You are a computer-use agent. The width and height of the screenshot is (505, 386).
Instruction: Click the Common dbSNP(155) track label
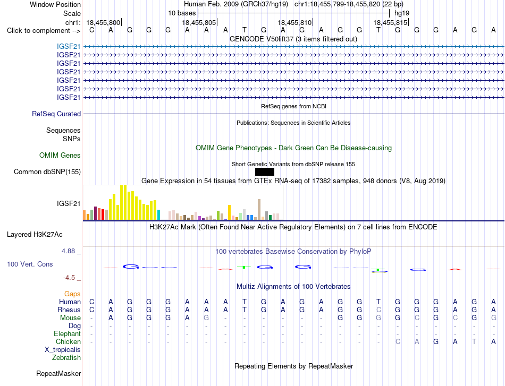tap(47, 172)
